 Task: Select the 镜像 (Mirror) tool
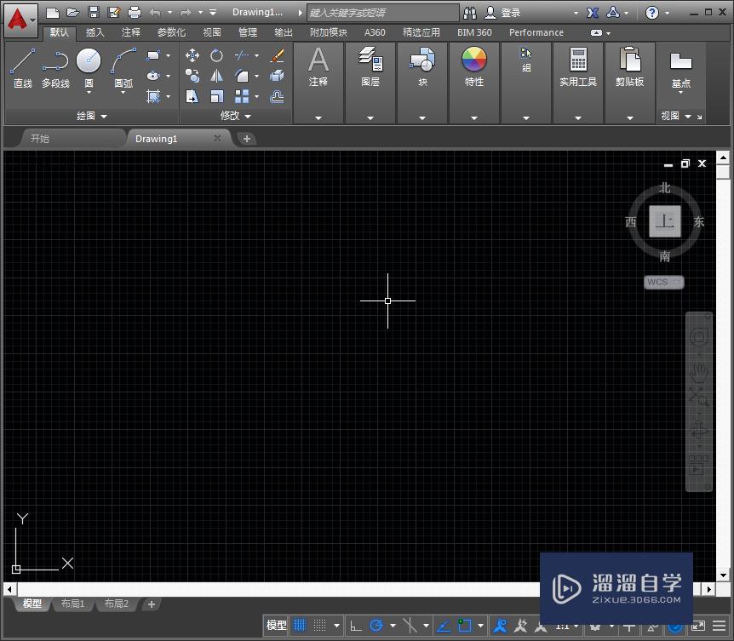tap(216, 76)
